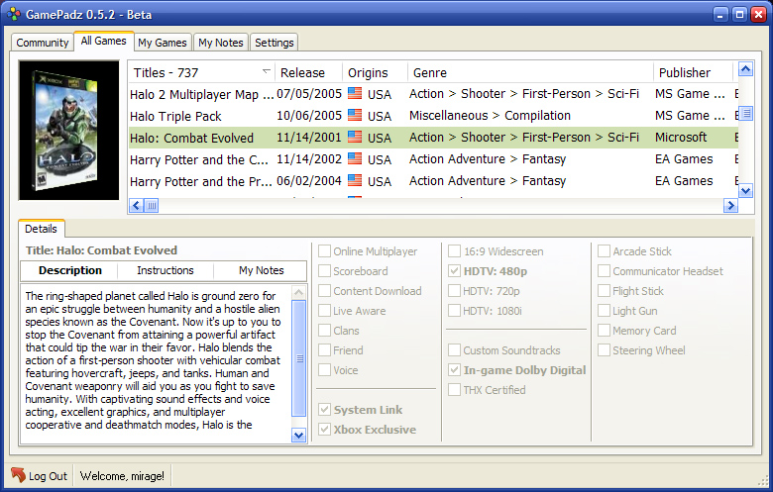773x492 pixels.
Task: Click the Titles column sort arrow
Action: tap(267, 71)
